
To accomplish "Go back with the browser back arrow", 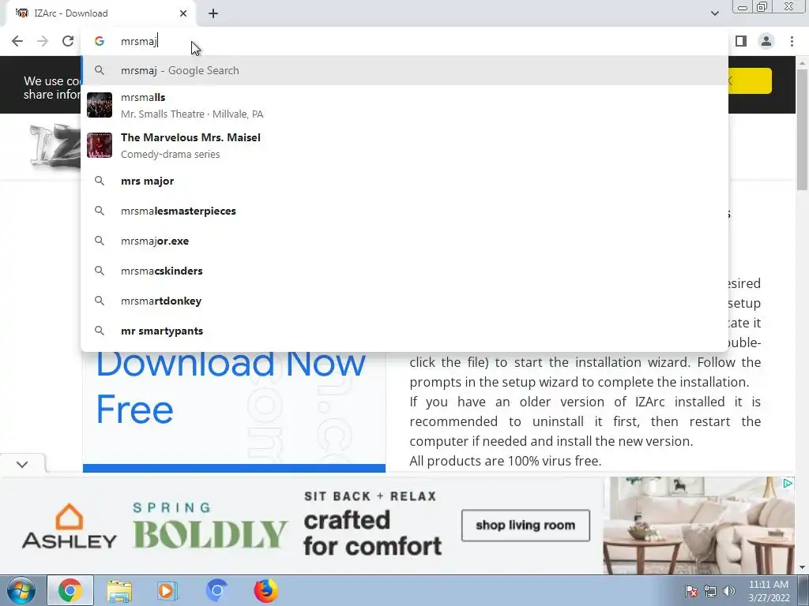I will pyautogui.click(x=17, y=41).
